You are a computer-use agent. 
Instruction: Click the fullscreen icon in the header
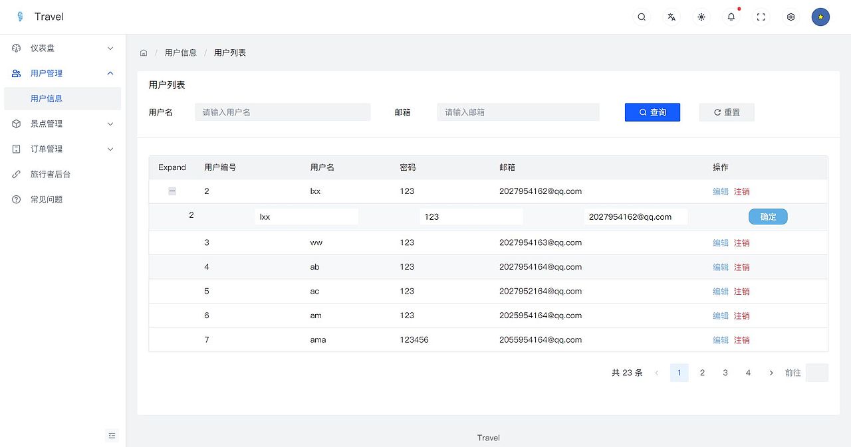[x=761, y=17]
